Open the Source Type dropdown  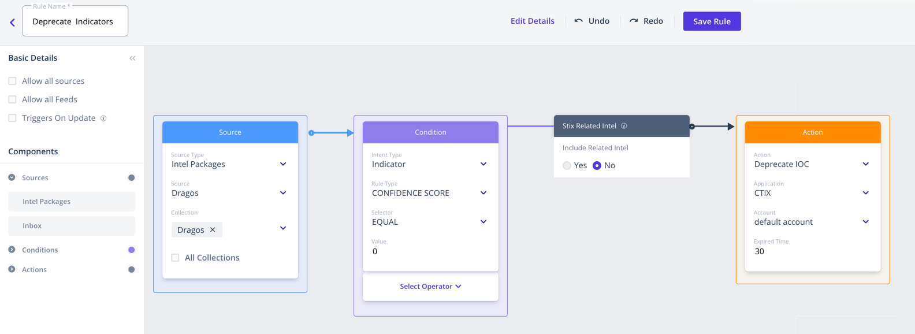(x=283, y=164)
